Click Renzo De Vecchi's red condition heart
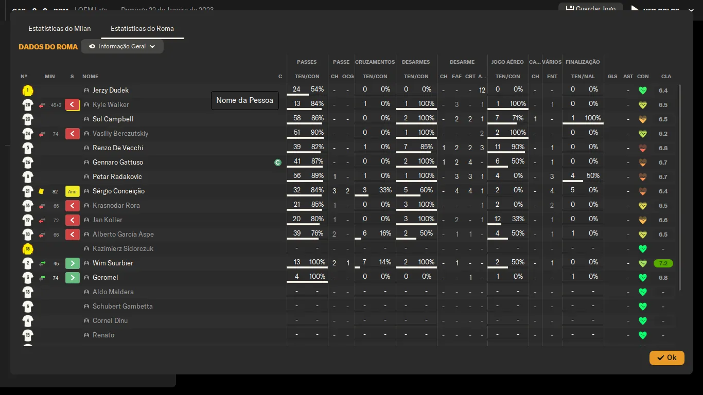703x395 pixels. click(x=642, y=148)
